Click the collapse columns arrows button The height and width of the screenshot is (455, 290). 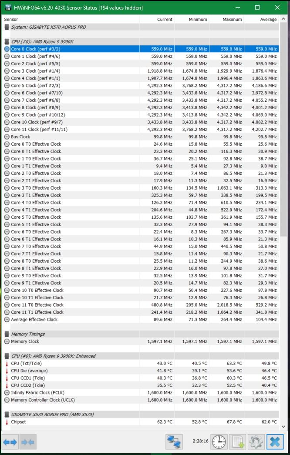pyautogui.click(x=27, y=442)
